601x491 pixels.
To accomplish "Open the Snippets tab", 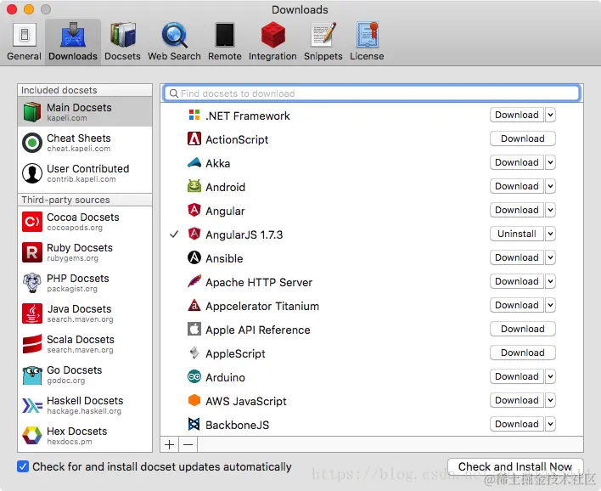I will 323,42.
